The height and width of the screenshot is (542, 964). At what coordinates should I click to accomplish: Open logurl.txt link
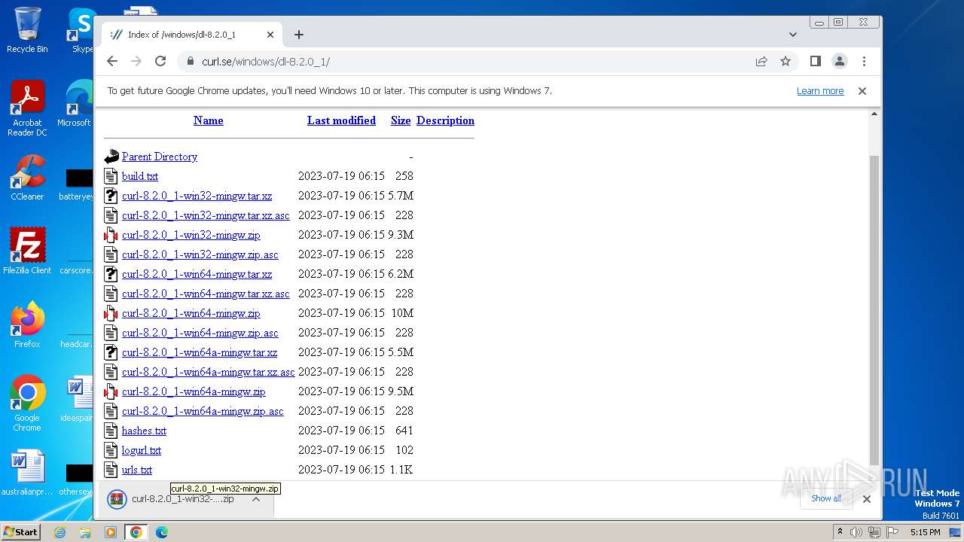coord(142,450)
